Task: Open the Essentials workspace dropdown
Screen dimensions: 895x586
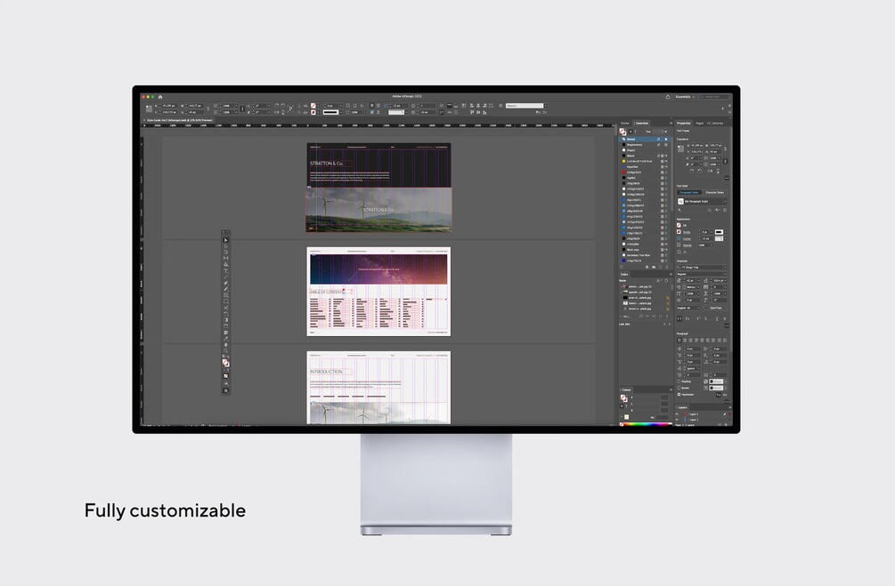Action: tap(683, 96)
